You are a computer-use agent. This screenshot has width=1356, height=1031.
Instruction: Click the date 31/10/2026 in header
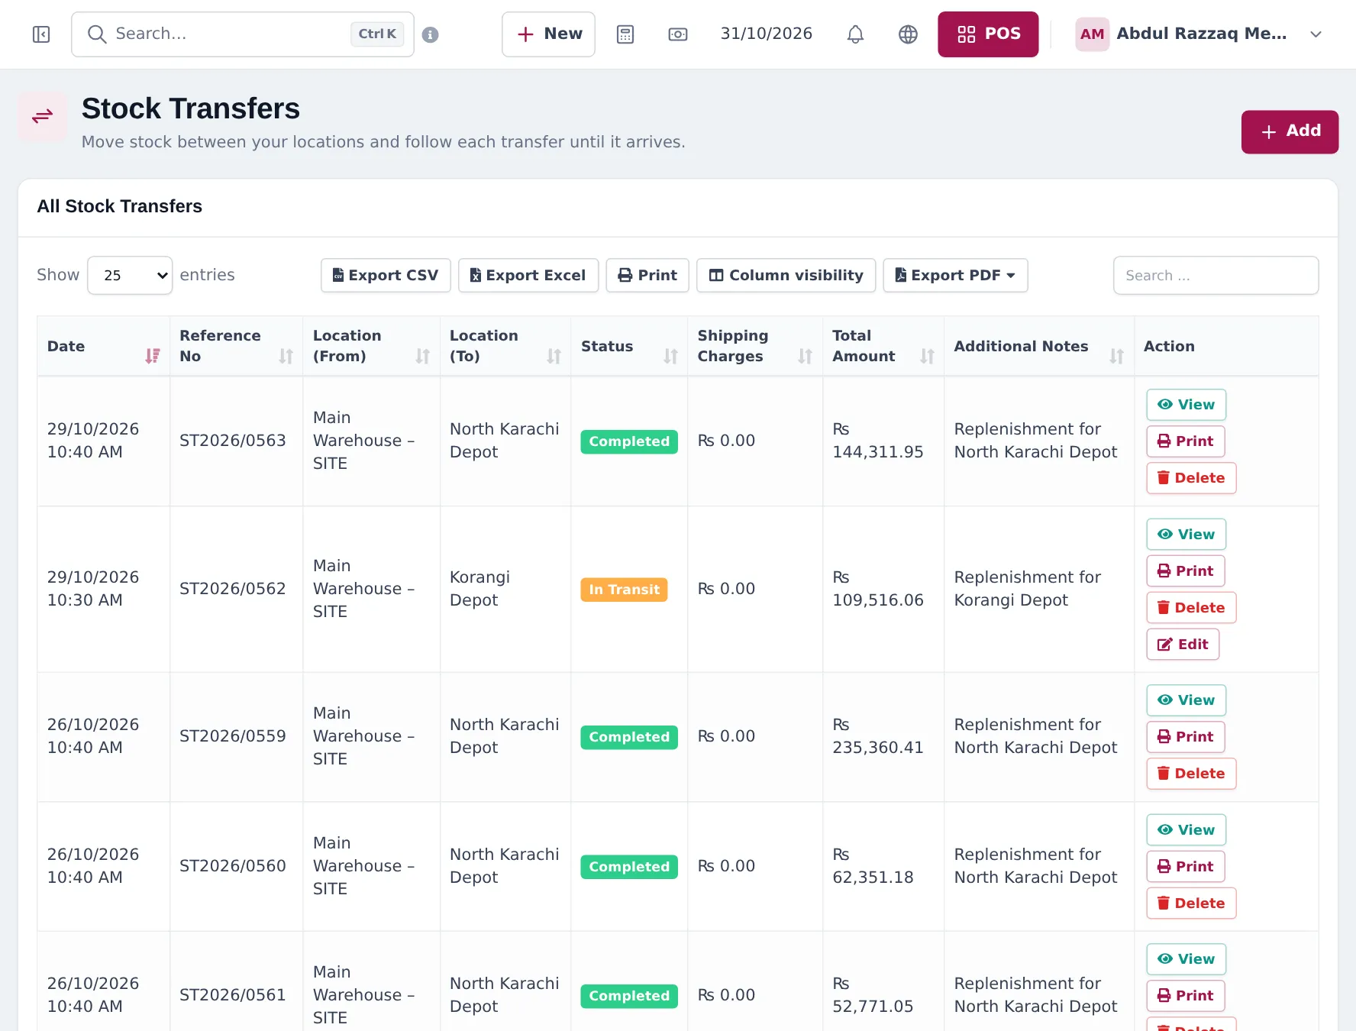[766, 34]
